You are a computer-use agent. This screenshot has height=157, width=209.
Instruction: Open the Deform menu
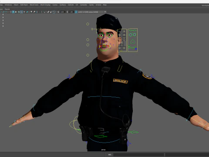[x=71, y=5]
